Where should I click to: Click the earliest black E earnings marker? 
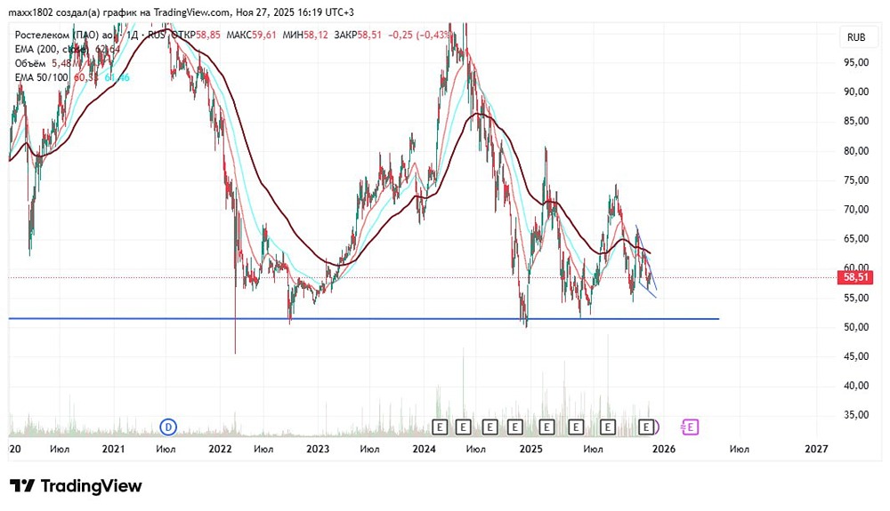point(440,427)
